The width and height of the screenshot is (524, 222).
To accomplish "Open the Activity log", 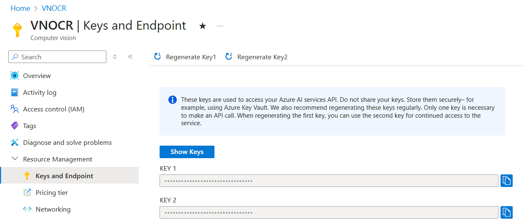I will click(39, 93).
